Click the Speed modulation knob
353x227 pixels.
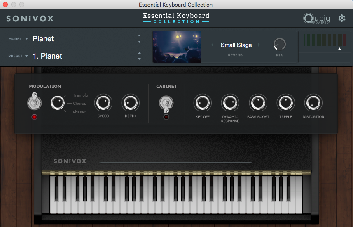103,102
